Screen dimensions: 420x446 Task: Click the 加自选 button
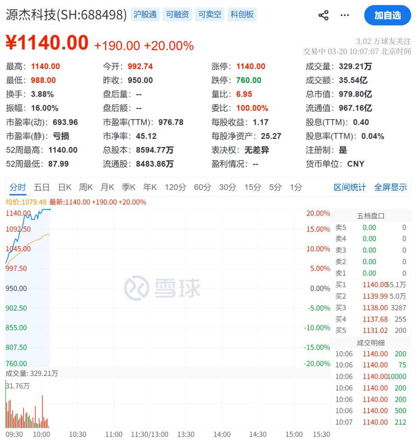[387, 15]
